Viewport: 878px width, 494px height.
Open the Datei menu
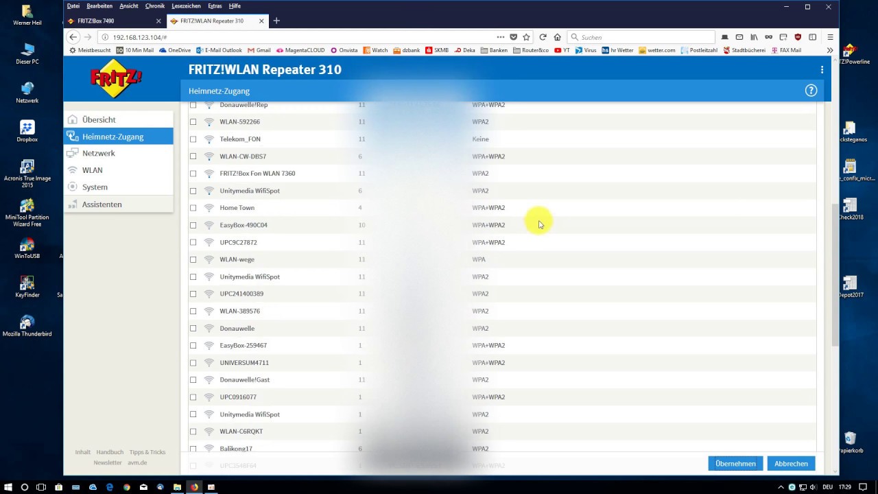coord(73,6)
